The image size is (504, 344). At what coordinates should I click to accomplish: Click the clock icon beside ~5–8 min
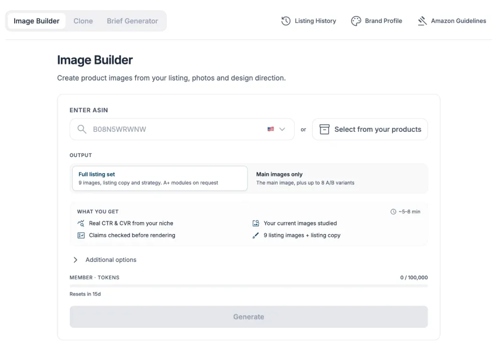coord(393,212)
